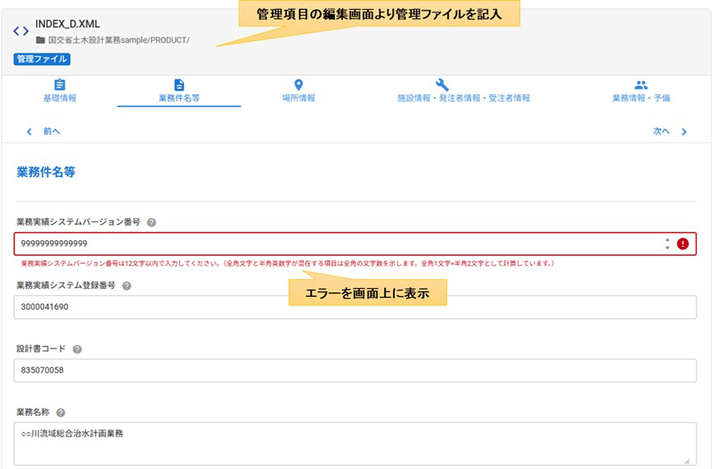Switch to the 基礎情報 tab
The image size is (714, 469).
(59, 91)
